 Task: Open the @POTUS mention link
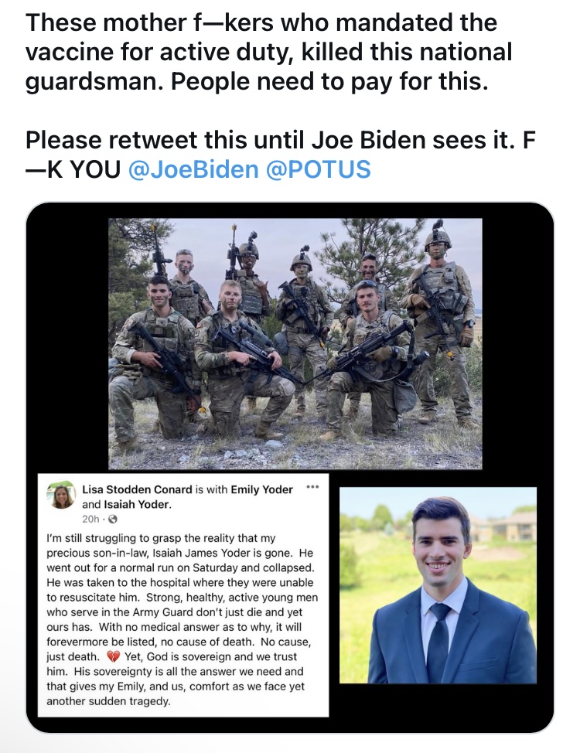pyautogui.click(x=318, y=169)
